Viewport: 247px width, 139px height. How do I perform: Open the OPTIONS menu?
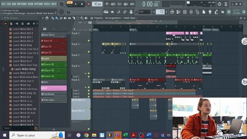point(39,4)
